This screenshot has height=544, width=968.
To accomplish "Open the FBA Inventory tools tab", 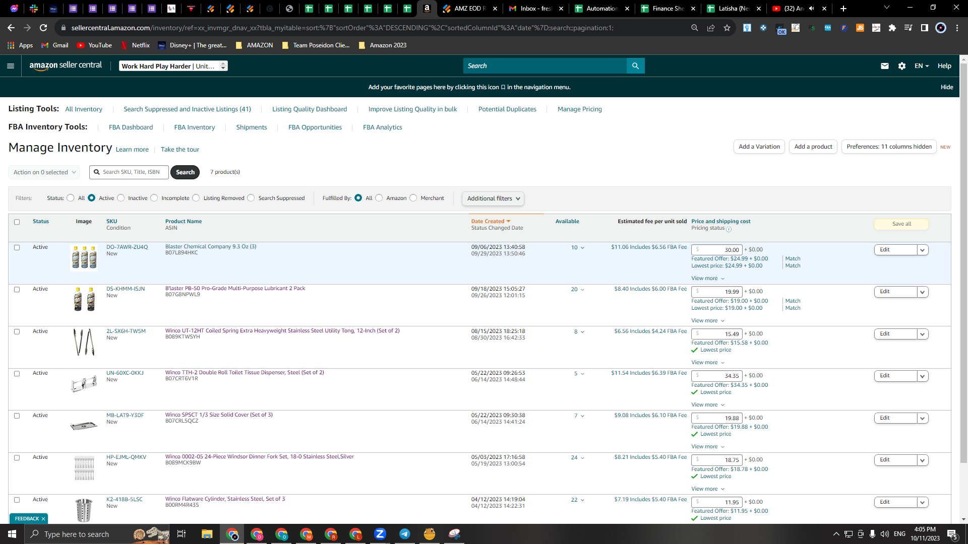I will (x=195, y=127).
